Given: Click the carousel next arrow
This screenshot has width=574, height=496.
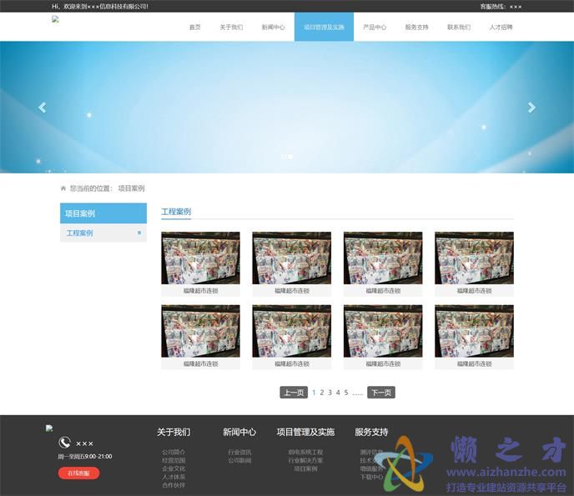Looking at the screenshot, I should click(x=531, y=108).
